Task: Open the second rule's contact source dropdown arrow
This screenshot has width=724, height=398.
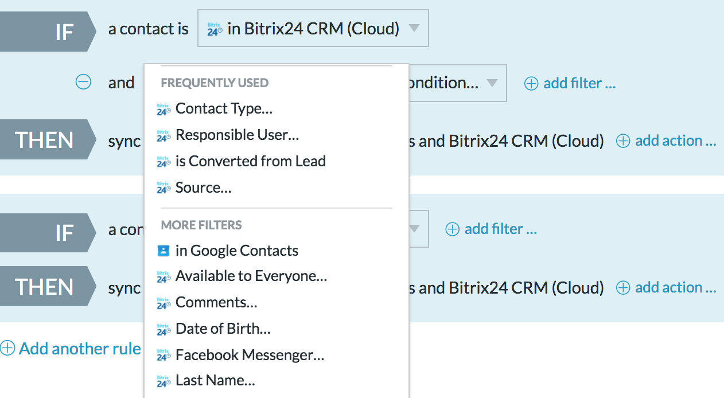Action: pos(414,229)
